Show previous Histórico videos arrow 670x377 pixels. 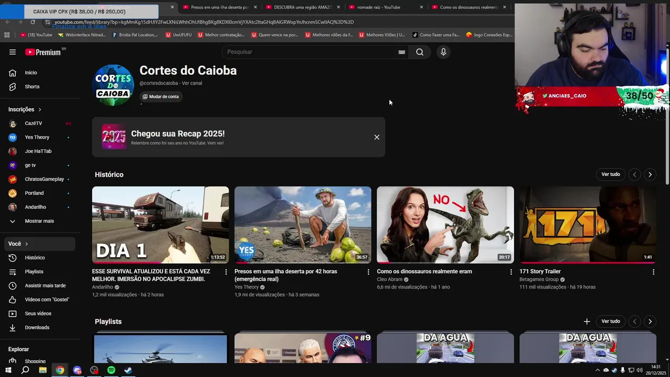coord(634,174)
